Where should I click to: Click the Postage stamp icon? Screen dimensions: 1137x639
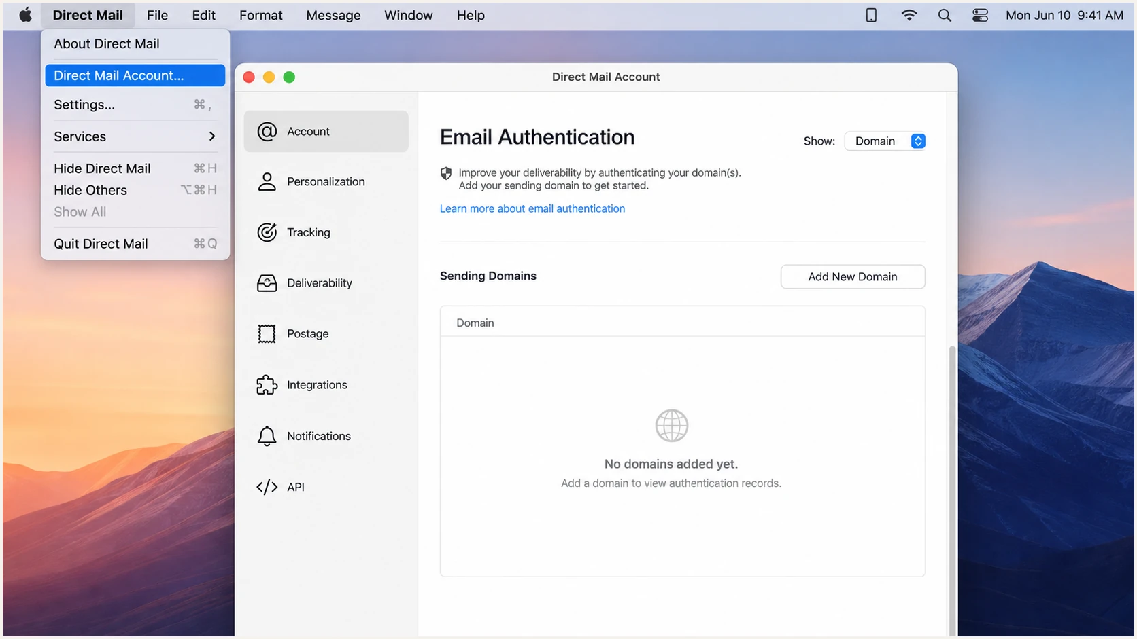(x=267, y=333)
